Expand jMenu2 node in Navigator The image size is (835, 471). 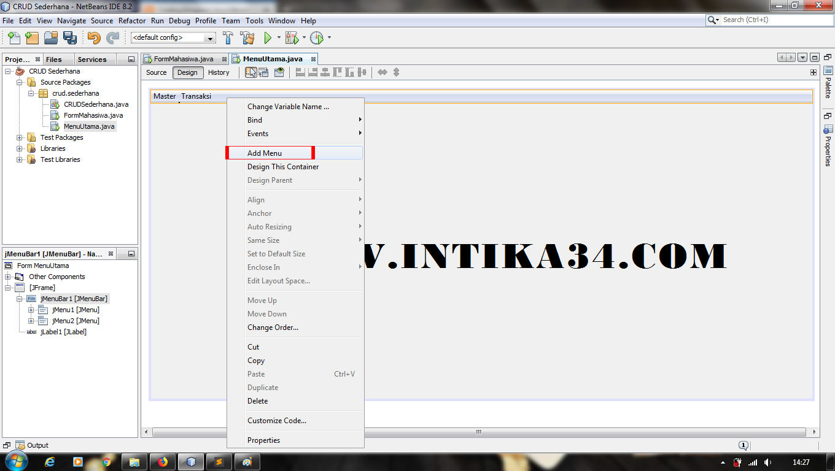coord(31,321)
